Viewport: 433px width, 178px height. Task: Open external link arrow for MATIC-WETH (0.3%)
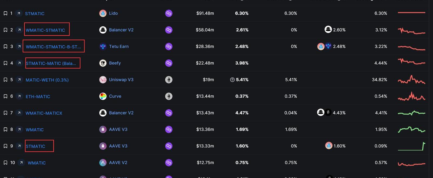[19, 80]
